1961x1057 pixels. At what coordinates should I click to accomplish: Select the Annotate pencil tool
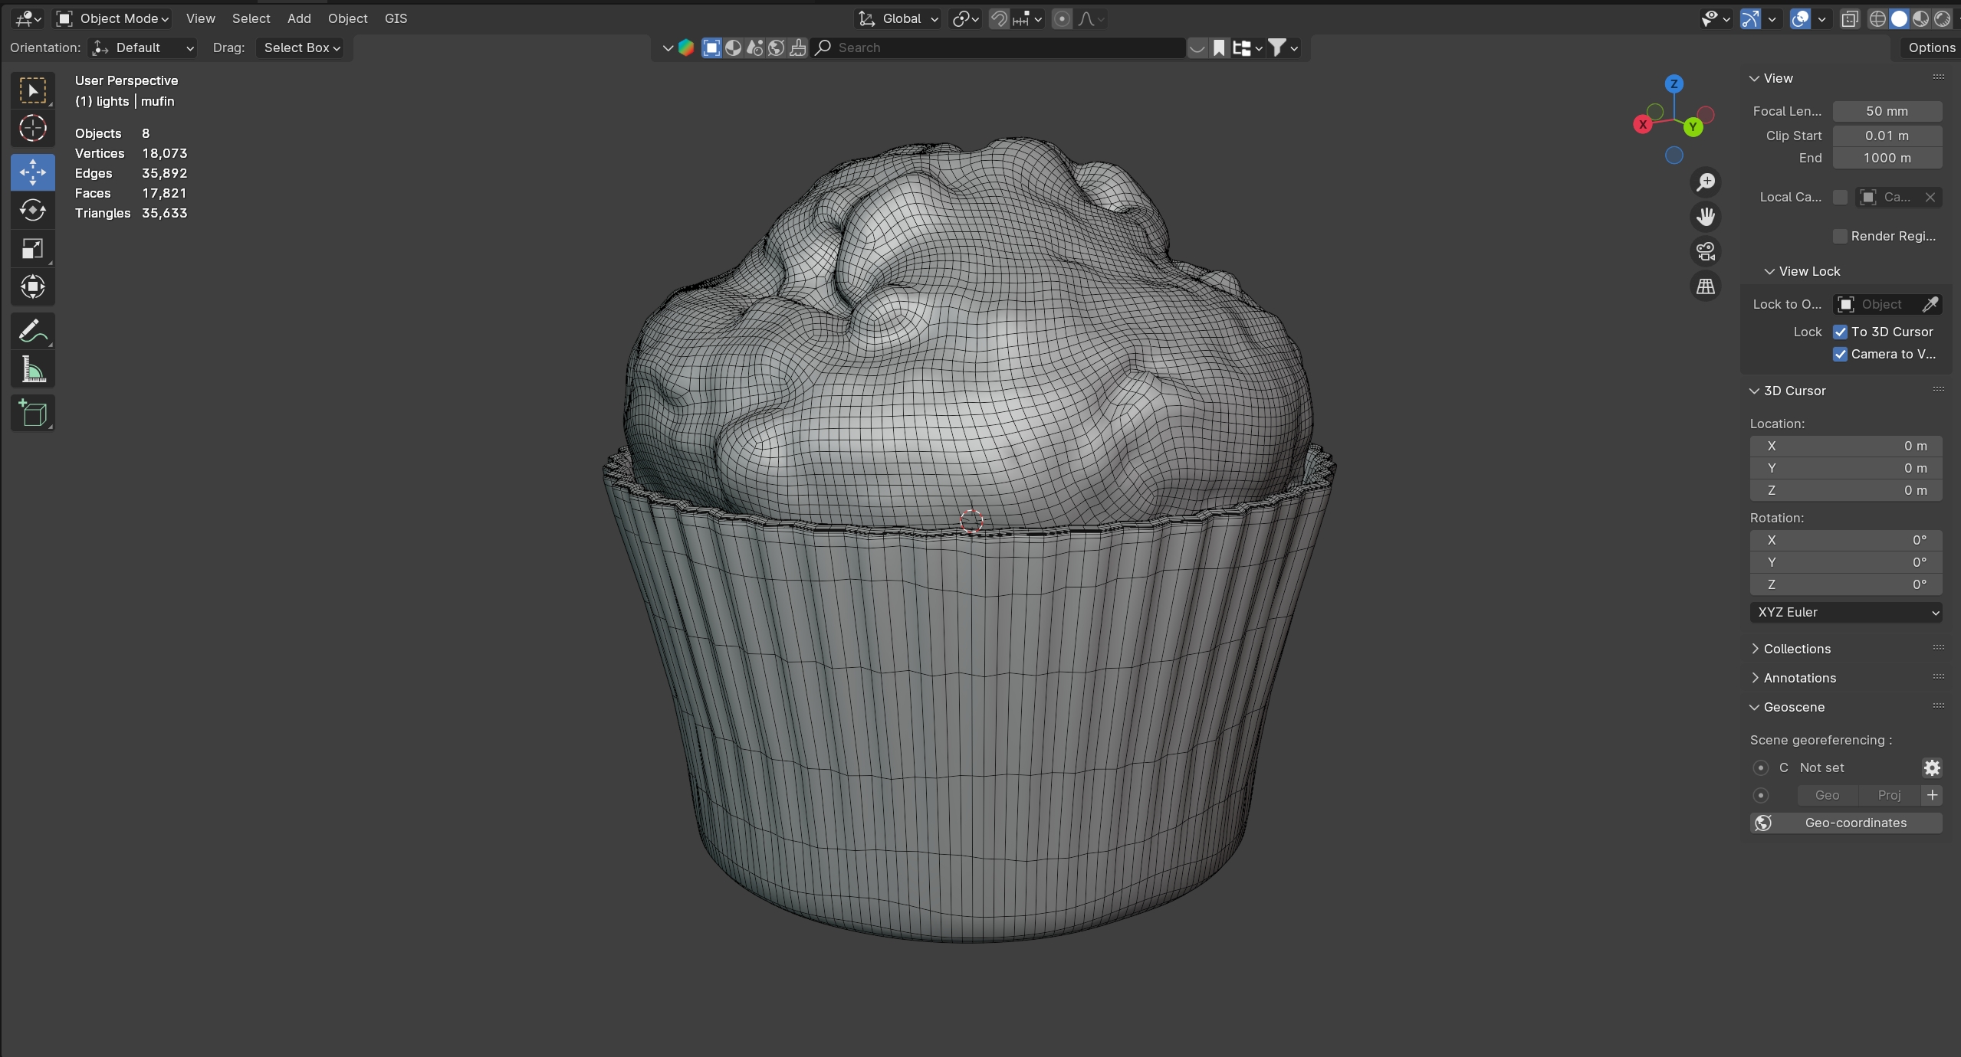tap(32, 332)
